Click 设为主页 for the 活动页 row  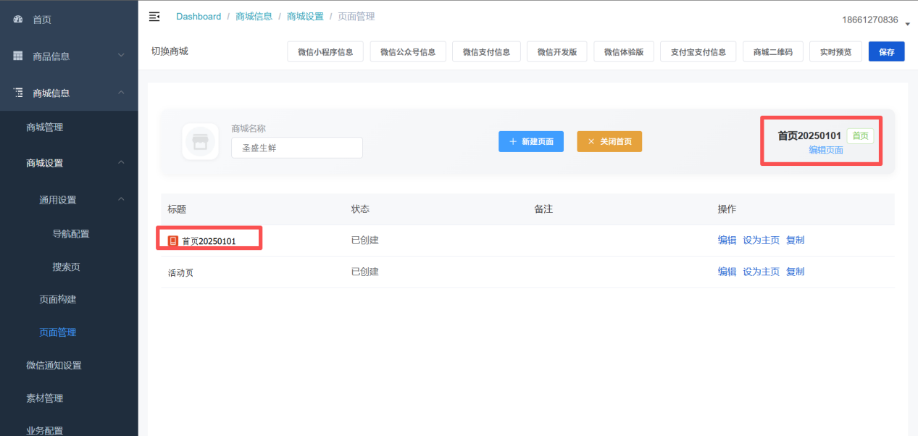pos(761,272)
